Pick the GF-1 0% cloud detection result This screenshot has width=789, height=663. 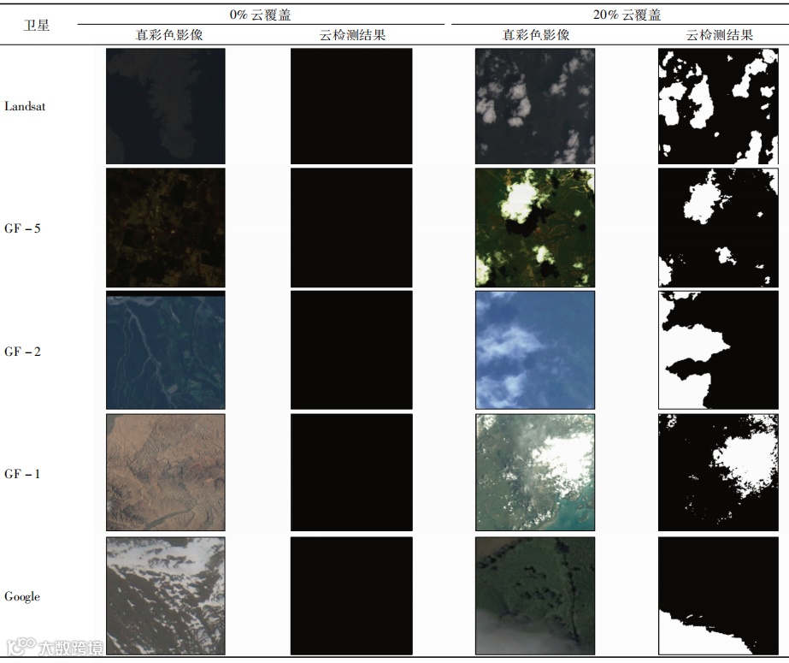coord(351,472)
